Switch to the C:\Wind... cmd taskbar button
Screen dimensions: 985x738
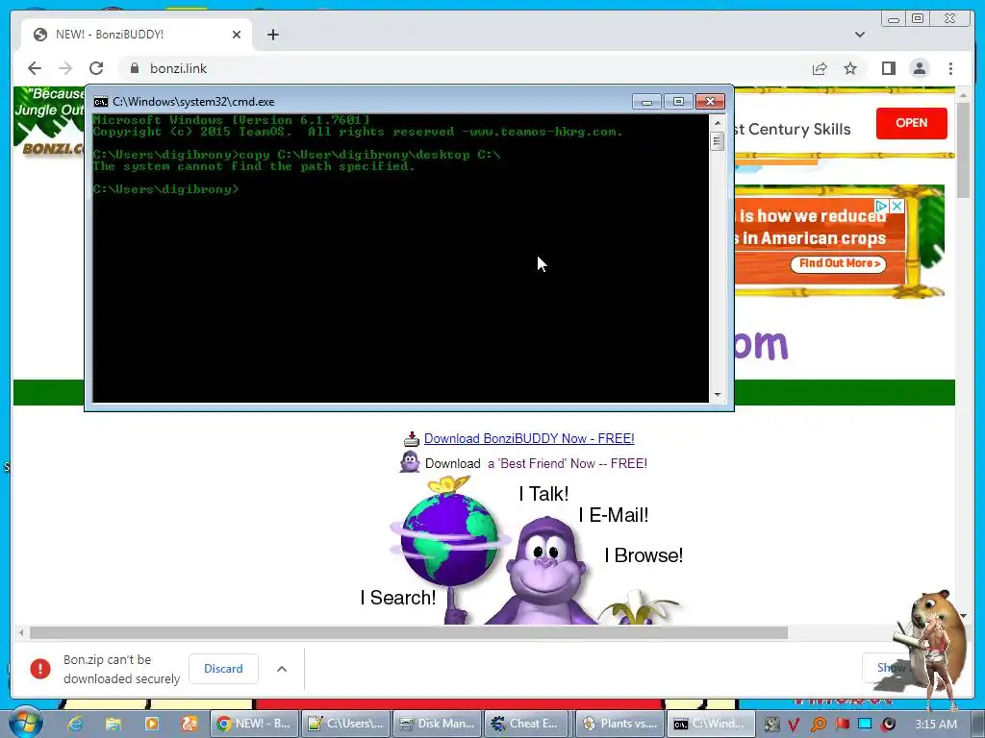point(710,724)
